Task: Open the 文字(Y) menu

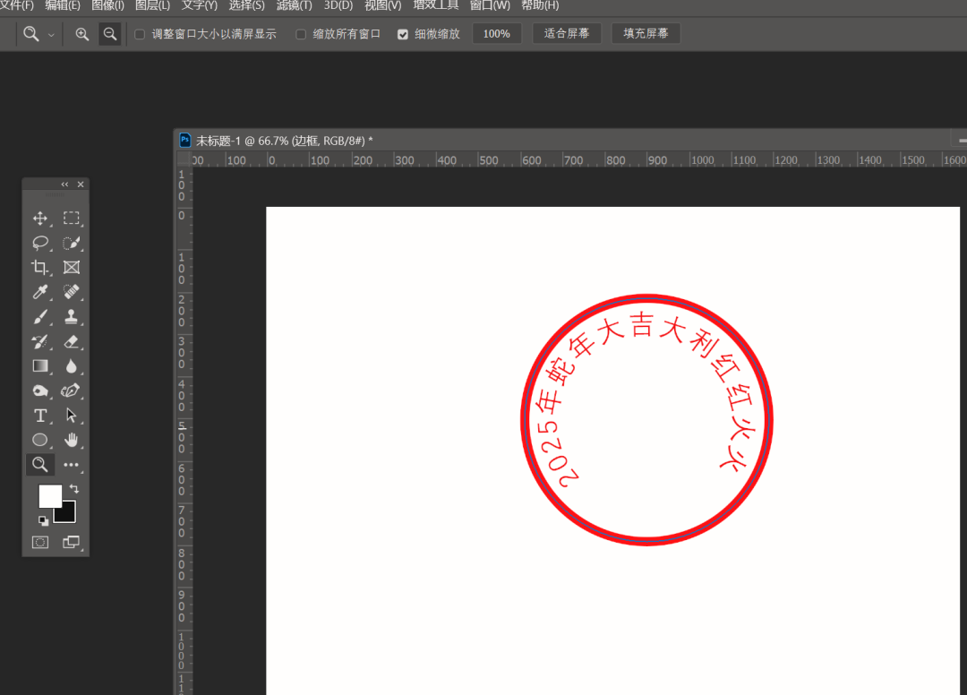Action: [x=199, y=5]
